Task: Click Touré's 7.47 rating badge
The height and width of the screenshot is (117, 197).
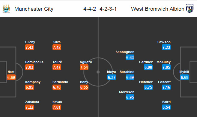Action: 57,67
